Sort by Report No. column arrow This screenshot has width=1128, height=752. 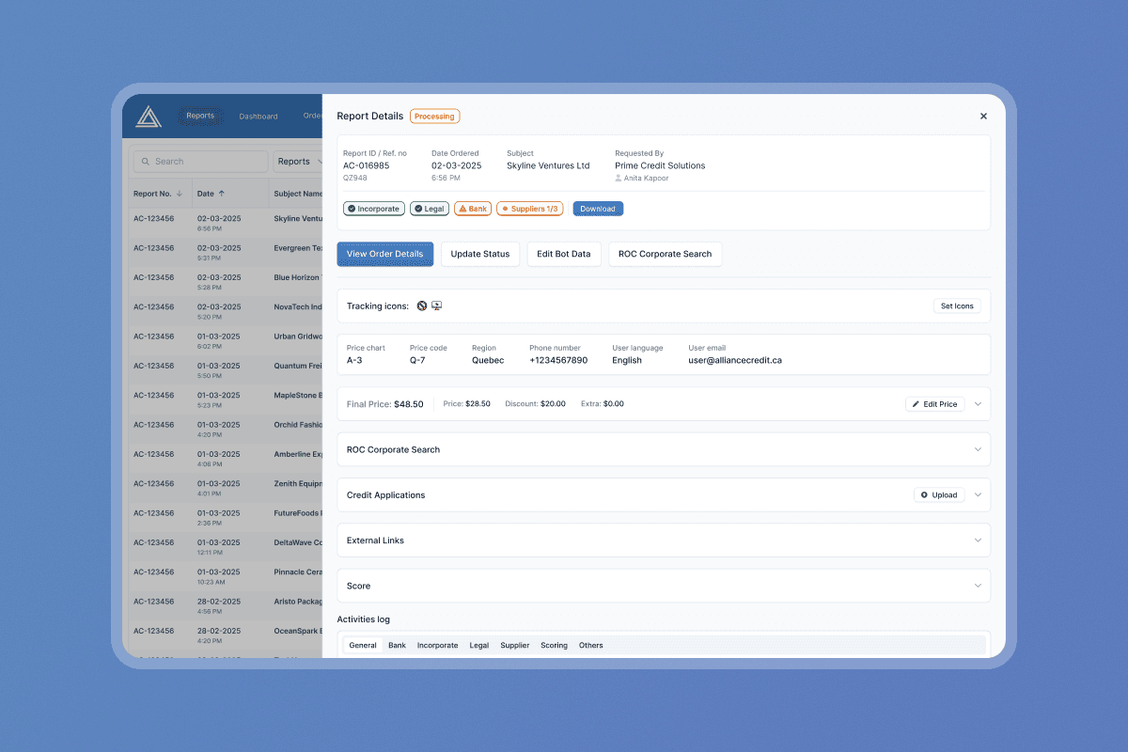click(180, 194)
